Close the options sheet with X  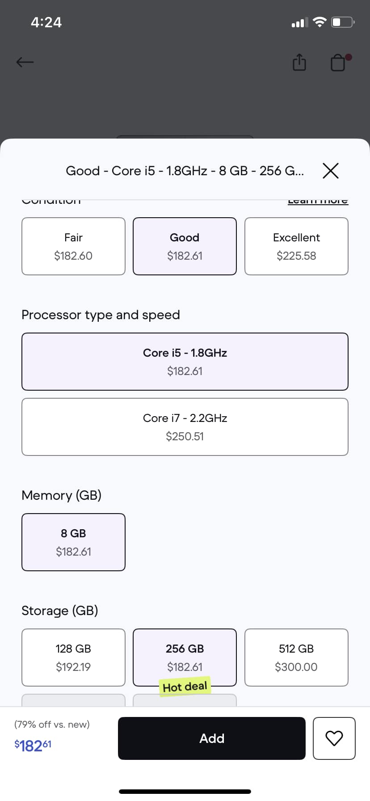(x=331, y=171)
